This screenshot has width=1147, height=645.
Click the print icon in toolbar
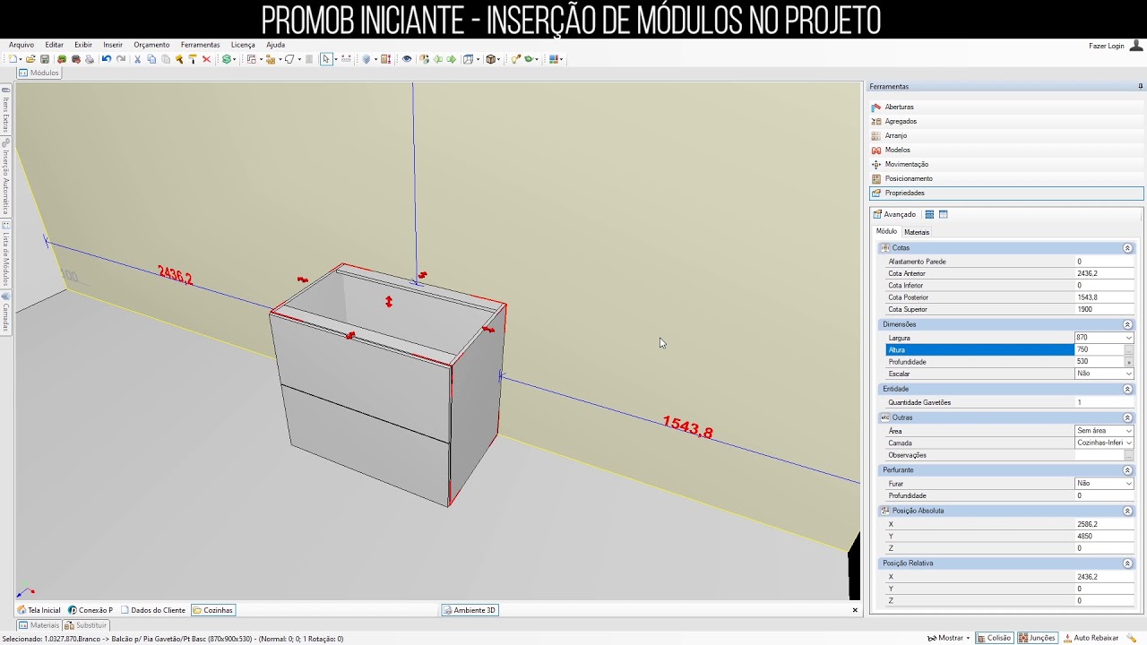[x=90, y=59]
